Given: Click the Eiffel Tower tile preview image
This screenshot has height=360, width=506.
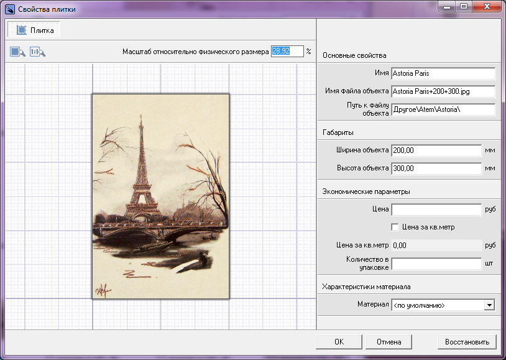Looking at the screenshot, I should click(160, 196).
